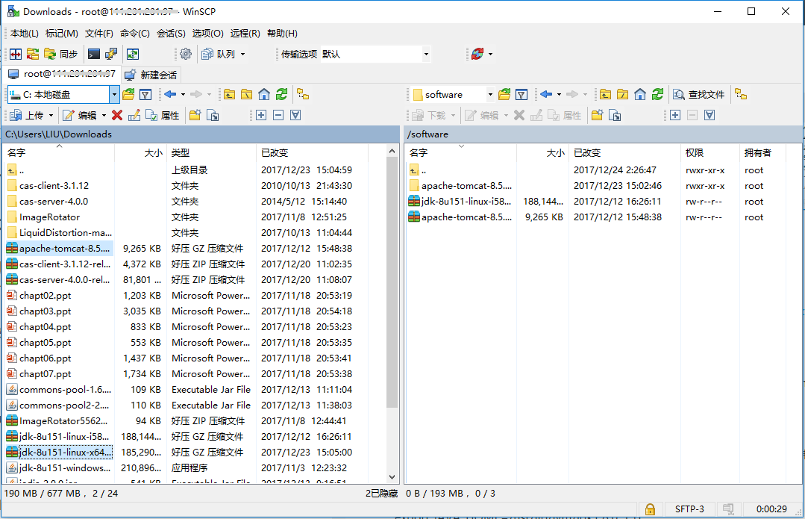Viewport: 805px width, 519px height.
Task: Select remote apache-tomcat-8.5 folder
Action: (x=466, y=185)
